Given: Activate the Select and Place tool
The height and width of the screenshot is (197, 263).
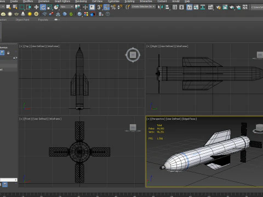Looking at the screenshot, I should (56, 7).
